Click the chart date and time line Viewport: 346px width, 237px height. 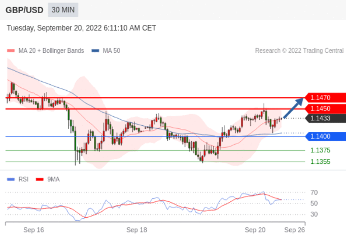coord(81,28)
